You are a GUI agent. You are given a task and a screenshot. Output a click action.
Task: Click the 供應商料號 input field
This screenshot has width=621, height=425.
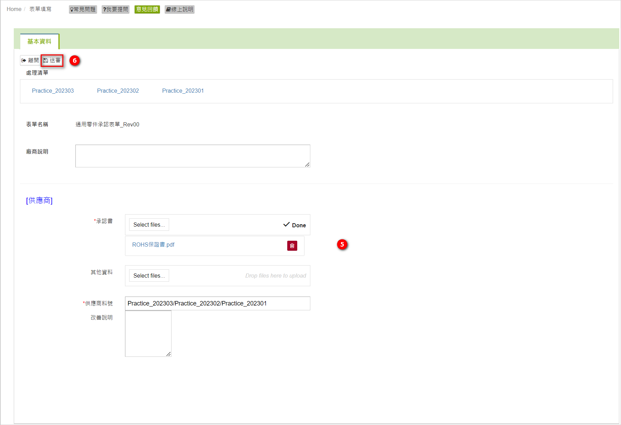[x=218, y=303]
